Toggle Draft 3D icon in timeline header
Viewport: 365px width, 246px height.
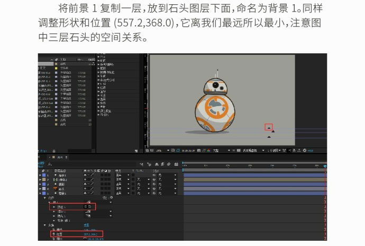149,165
